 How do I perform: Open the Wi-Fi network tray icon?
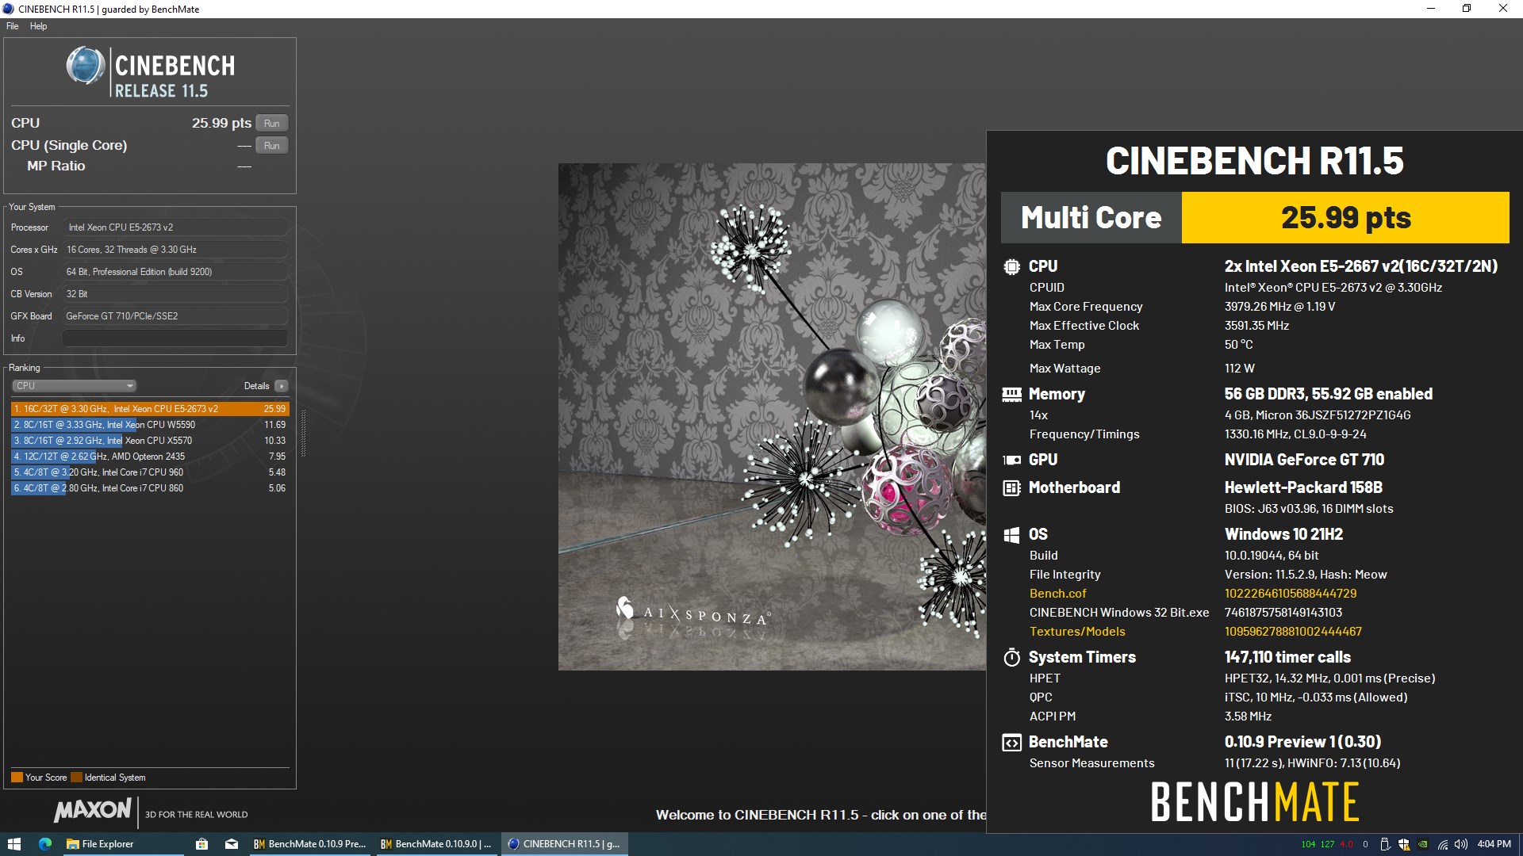1443,844
